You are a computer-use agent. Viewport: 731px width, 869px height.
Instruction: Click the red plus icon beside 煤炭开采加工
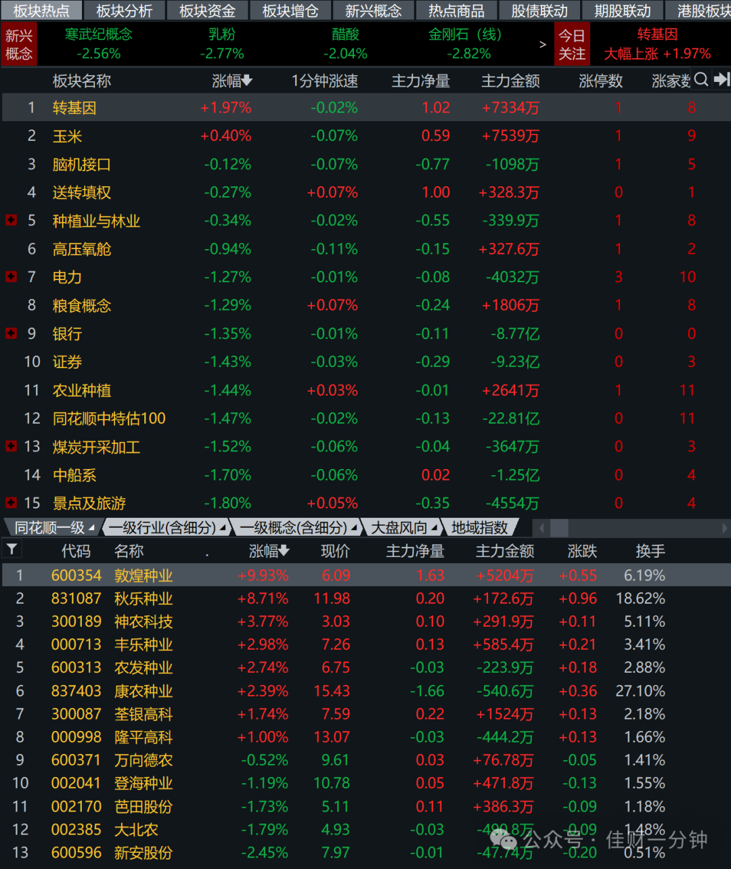point(11,447)
